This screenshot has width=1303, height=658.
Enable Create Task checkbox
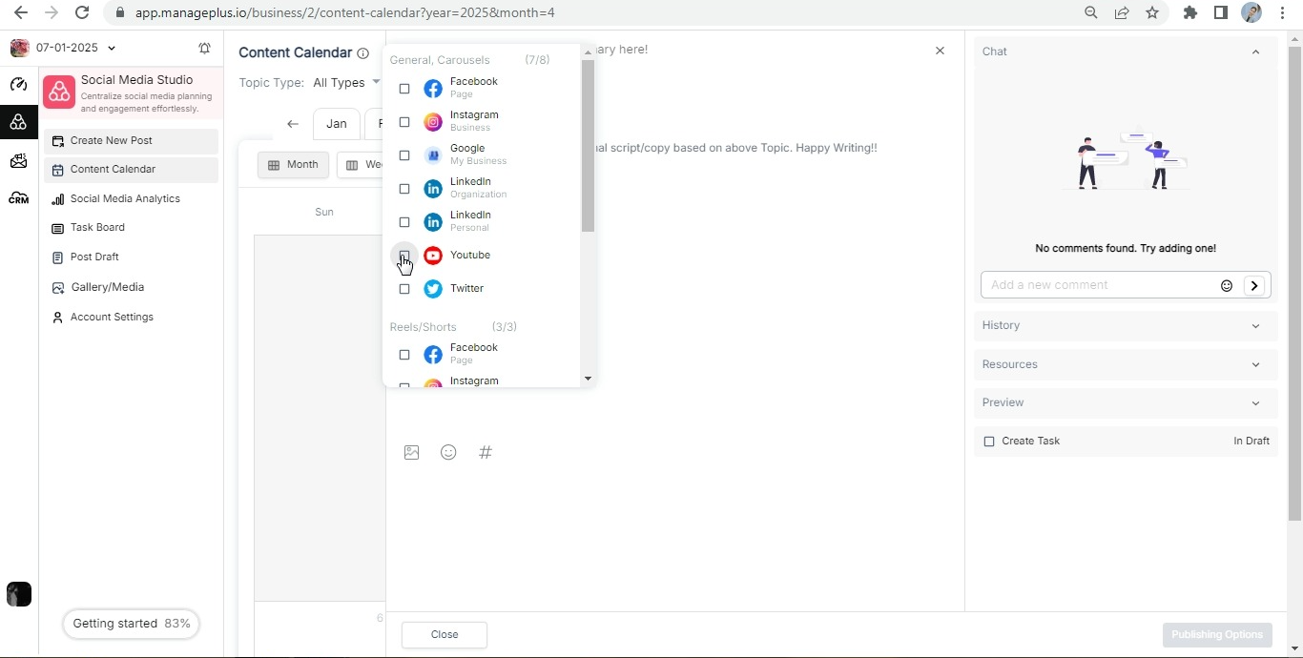(x=989, y=442)
